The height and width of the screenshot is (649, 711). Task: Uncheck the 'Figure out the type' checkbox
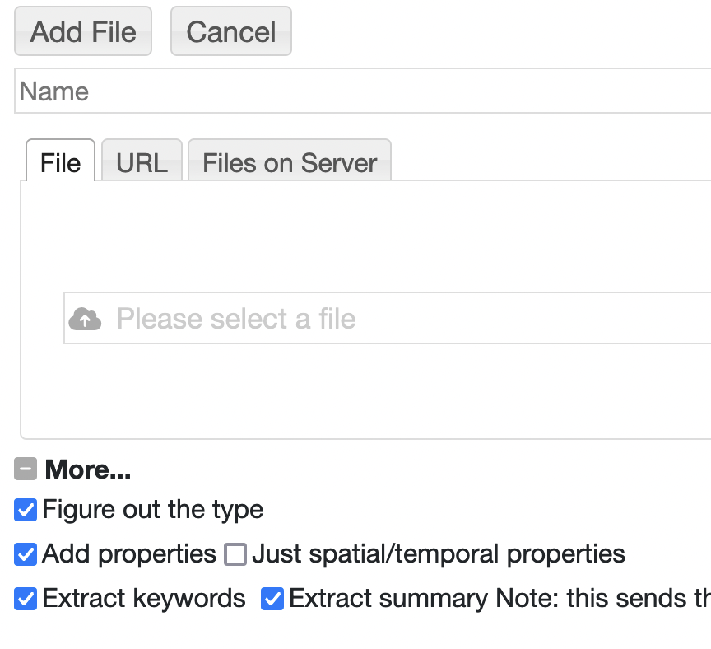26,510
